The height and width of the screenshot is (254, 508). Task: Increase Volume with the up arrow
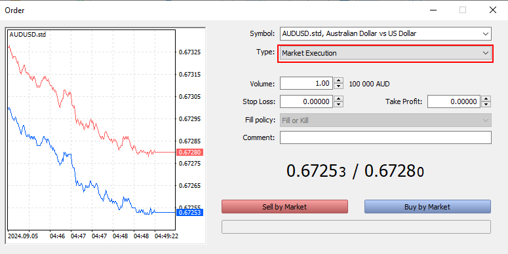point(339,81)
